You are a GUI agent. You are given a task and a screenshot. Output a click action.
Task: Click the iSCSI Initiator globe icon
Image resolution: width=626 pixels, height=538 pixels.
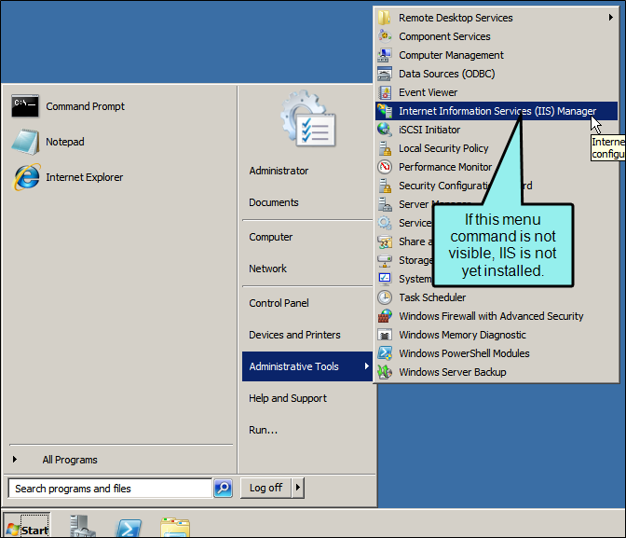click(385, 130)
